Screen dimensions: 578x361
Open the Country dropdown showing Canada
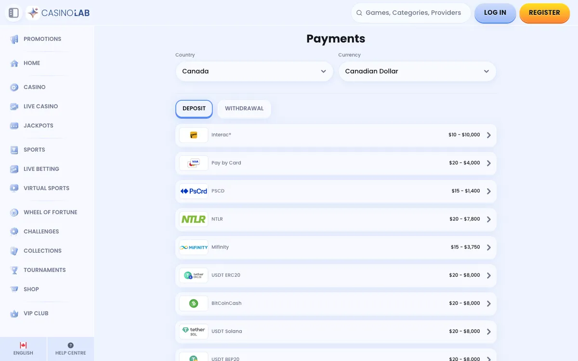254,71
